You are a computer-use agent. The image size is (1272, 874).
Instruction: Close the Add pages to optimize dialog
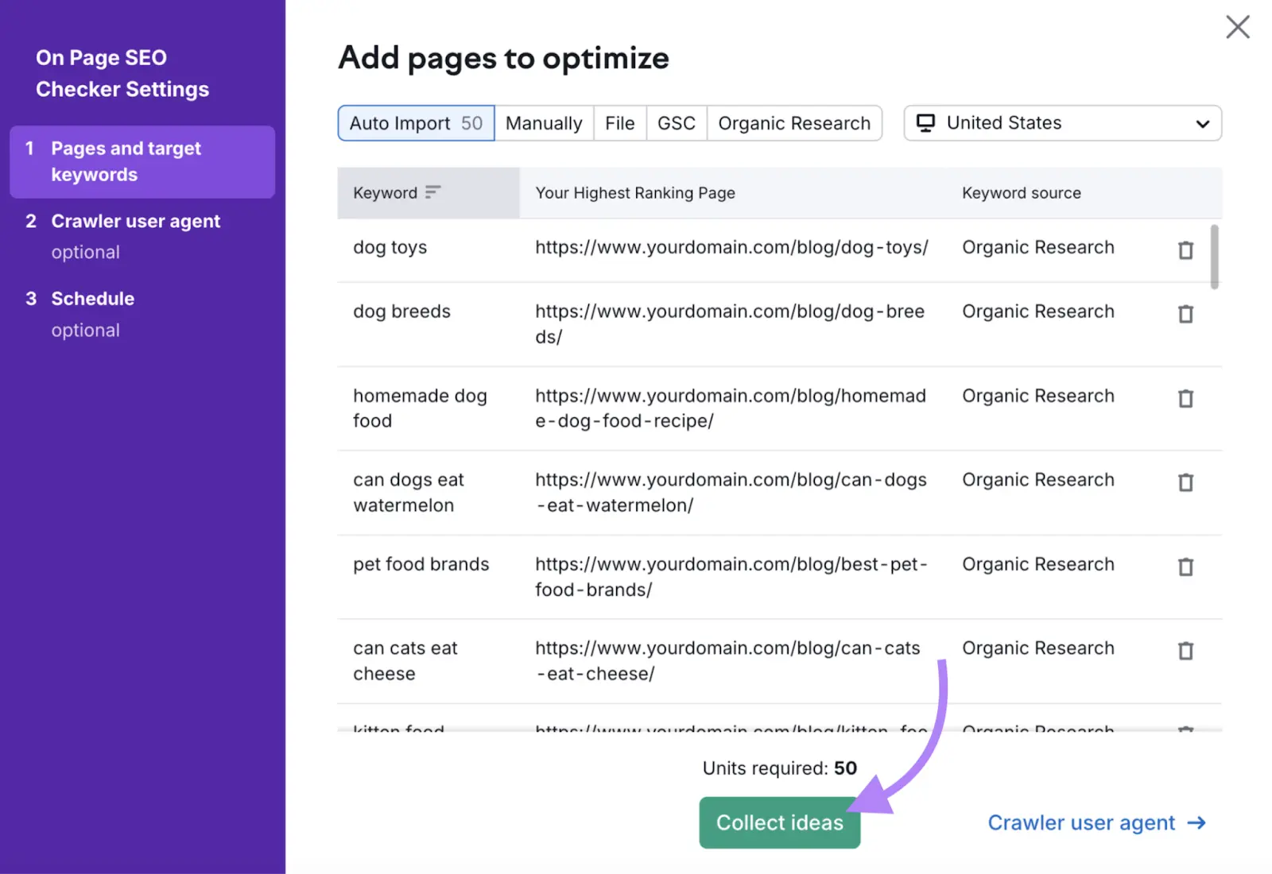tap(1238, 26)
